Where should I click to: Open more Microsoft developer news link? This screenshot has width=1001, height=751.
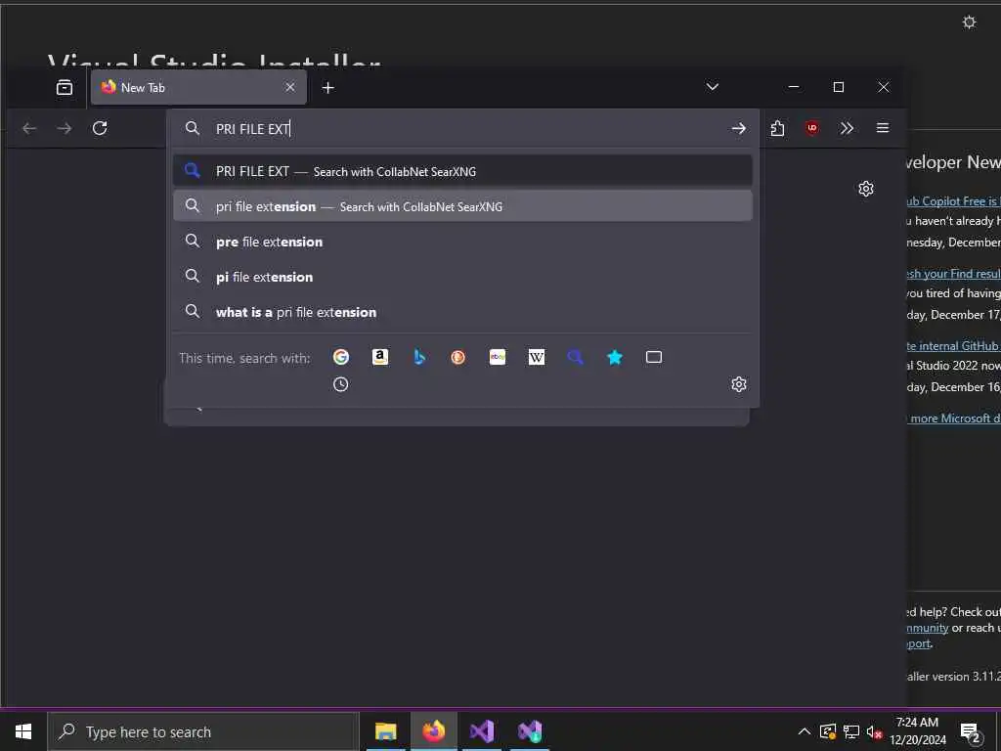coord(953,419)
